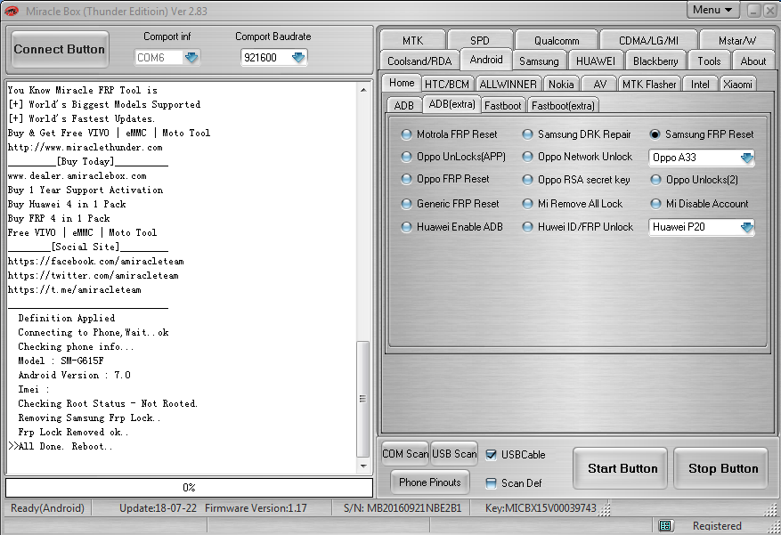This screenshot has height=535, width=781.
Task: Open the MTK Flasher sub-tab
Action: pos(649,84)
